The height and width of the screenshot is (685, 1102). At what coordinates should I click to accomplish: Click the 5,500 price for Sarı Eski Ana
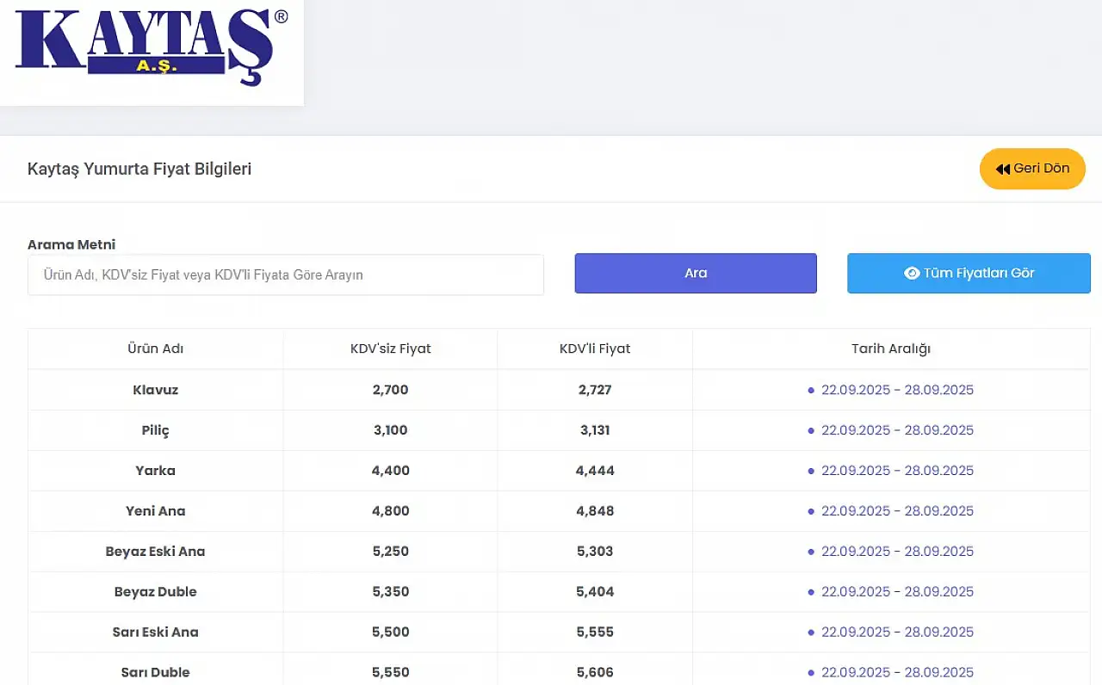[x=391, y=633]
